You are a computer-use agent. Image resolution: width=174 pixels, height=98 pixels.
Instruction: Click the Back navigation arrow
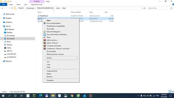tap(2, 8)
